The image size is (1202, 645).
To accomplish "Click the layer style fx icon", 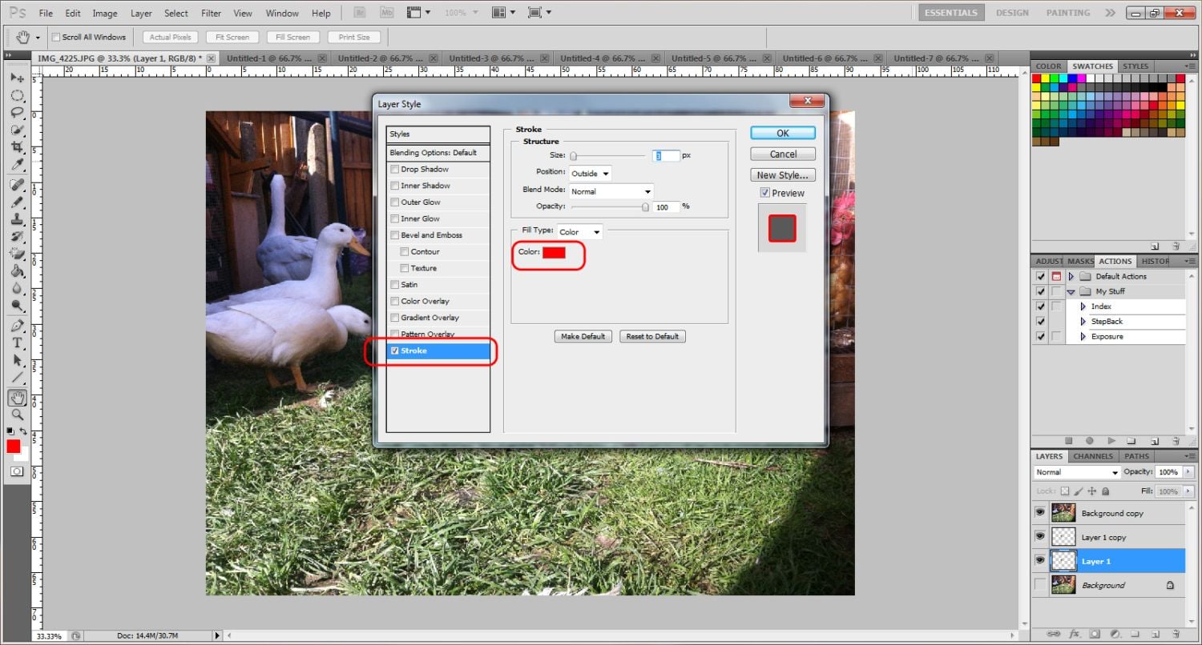I will (x=1074, y=632).
